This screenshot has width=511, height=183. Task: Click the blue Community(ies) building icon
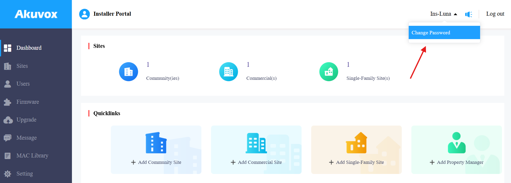tap(128, 72)
